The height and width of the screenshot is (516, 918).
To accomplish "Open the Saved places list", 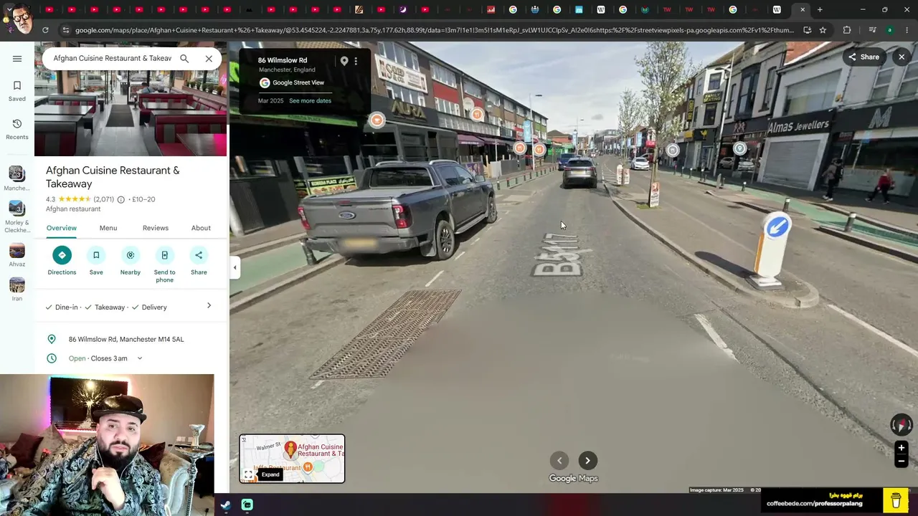I will pyautogui.click(x=17, y=91).
